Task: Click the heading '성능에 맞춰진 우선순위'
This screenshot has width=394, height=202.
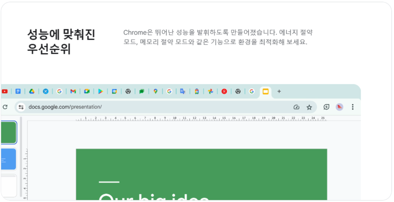Action: [x=61, y=42]
